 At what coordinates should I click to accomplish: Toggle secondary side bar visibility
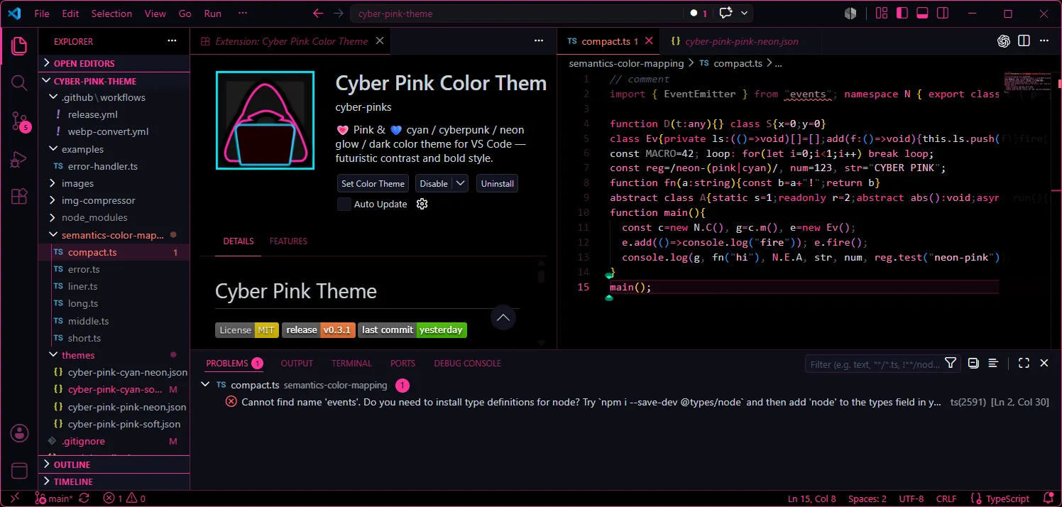(x=943, y=13)
